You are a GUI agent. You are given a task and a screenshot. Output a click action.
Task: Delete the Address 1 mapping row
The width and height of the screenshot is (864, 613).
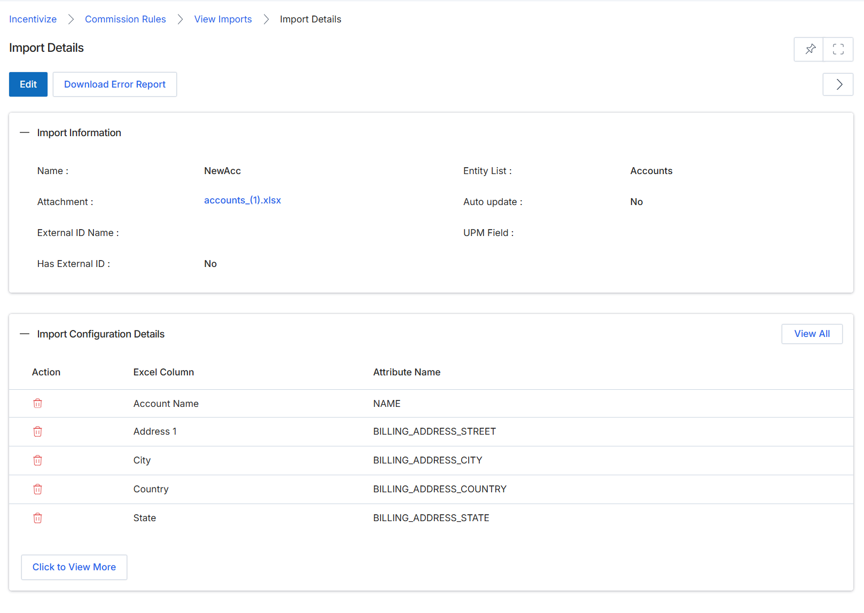coord(37,431)
